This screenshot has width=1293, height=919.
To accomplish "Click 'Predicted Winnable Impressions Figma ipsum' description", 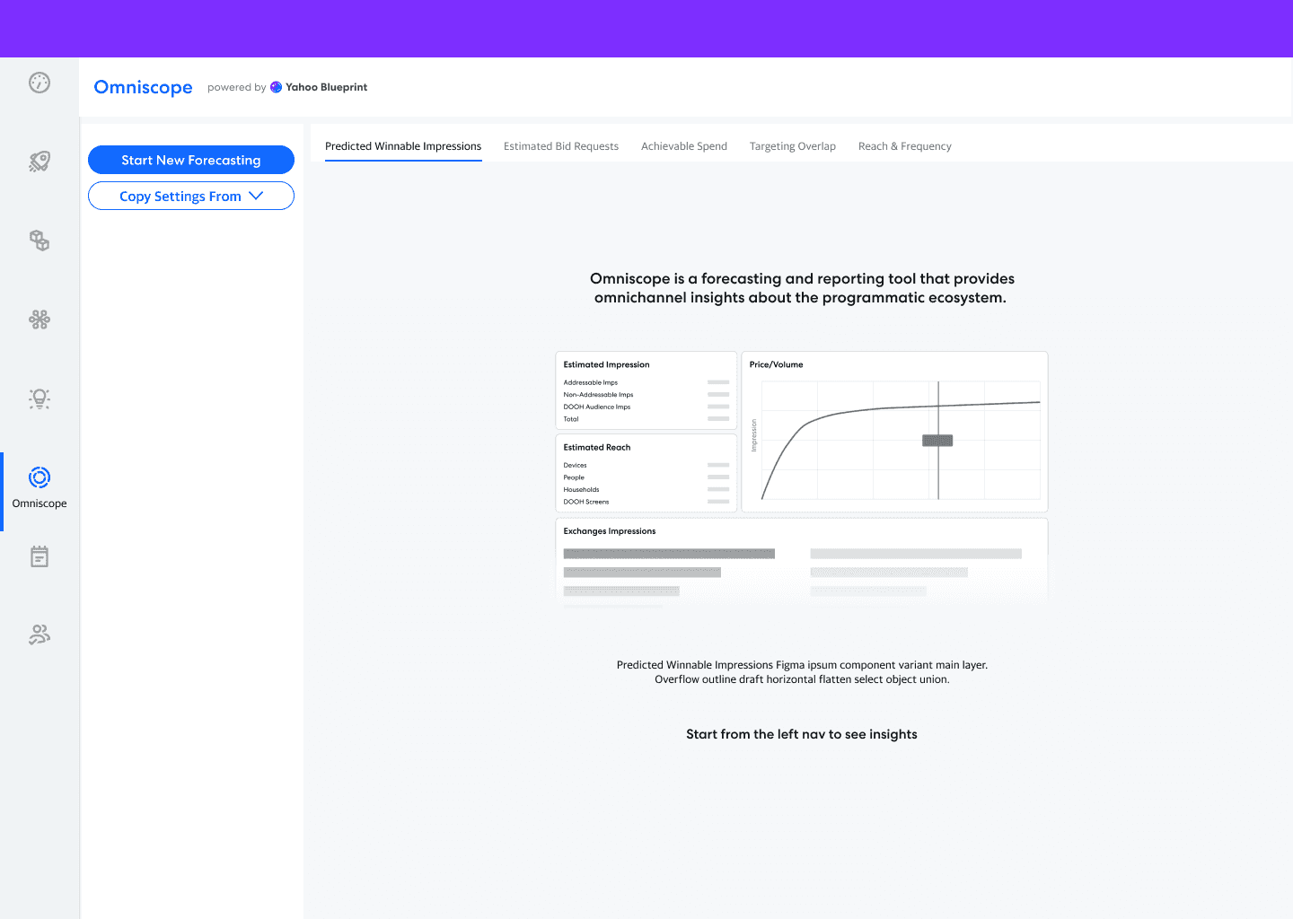I will pos(802,672).
